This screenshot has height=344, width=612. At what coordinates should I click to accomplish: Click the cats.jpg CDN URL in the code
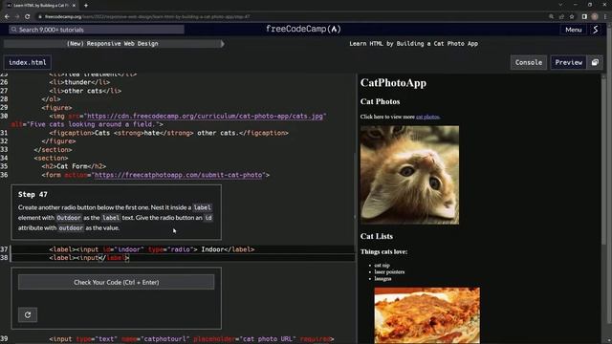coord(206,117)
